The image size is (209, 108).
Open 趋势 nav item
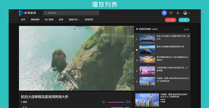[61, 20]
